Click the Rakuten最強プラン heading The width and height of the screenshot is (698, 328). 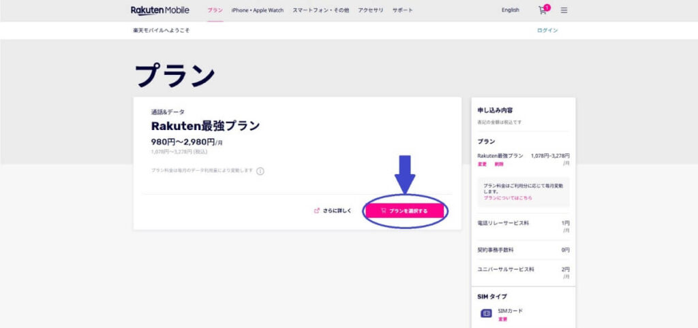click(205, 126)
